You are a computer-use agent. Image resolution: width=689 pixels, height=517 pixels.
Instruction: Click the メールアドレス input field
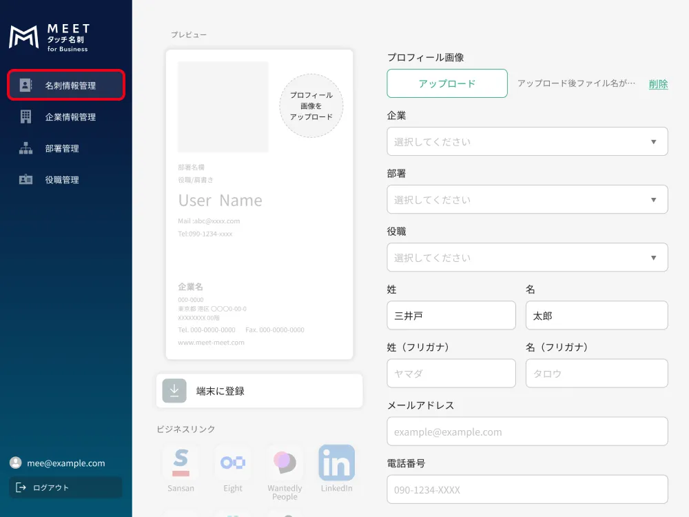[527, 432]
